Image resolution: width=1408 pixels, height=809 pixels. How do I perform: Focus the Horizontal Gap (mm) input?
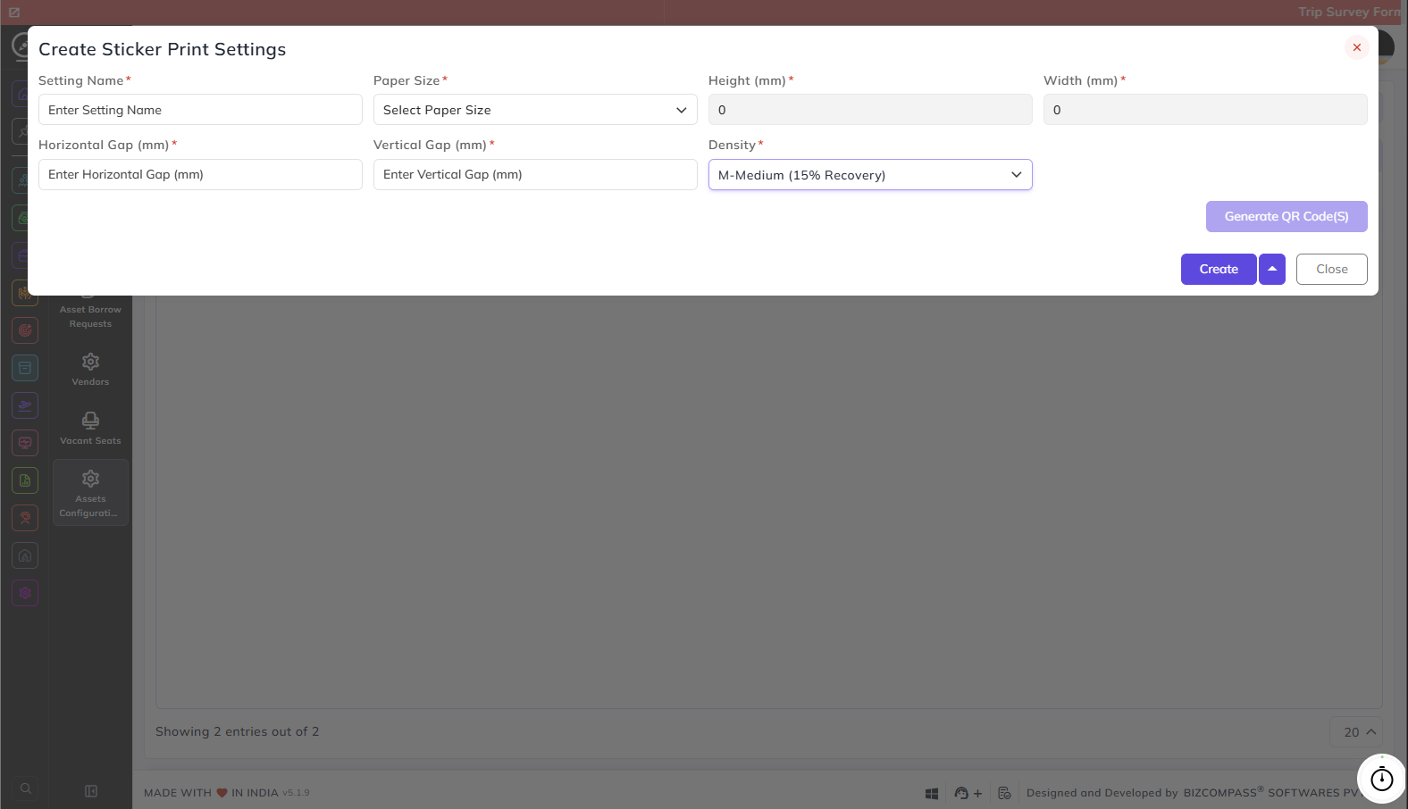200,174
